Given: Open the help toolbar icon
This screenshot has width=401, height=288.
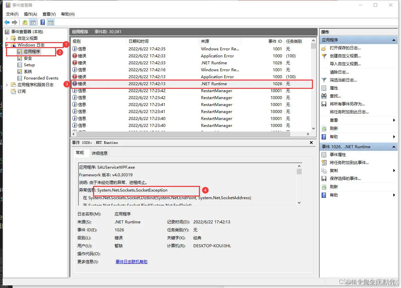Looking at the screenshot, I should pyautogui.click(x=43, y=22).
